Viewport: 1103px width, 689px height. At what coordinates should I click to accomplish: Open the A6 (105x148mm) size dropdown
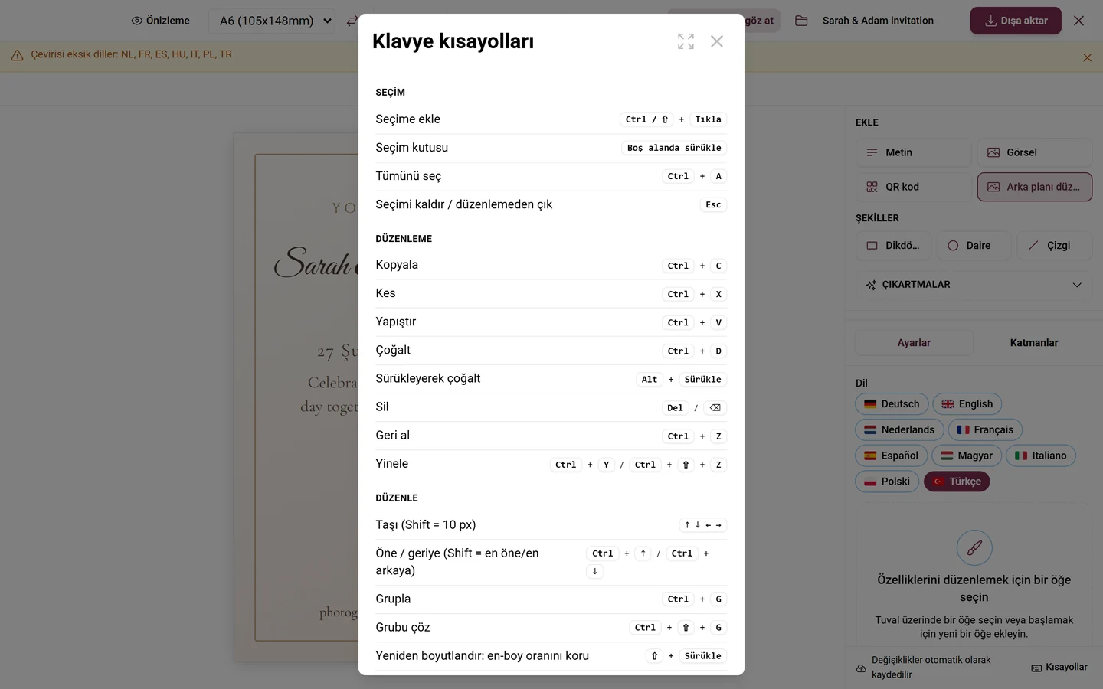273,21
